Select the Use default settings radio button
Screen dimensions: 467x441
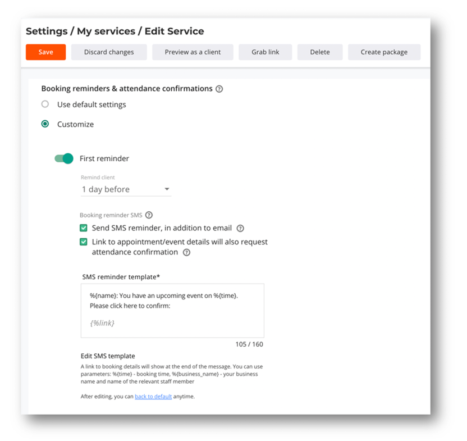[x=45, y=104]
